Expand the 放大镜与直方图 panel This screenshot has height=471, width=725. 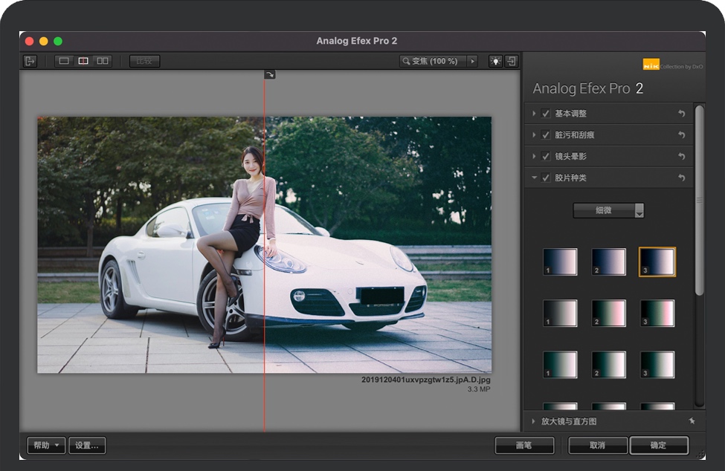(x=534, y=421)
